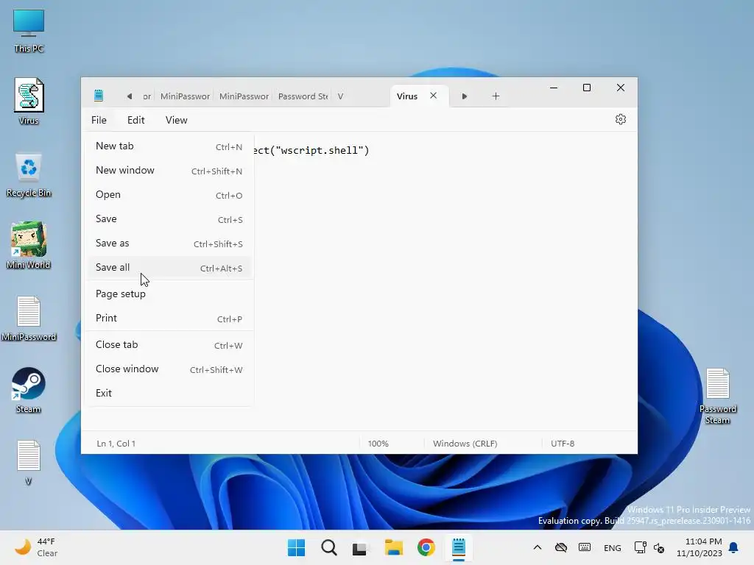Open the clock showing 11:04 PM

(x=700, y=547)
